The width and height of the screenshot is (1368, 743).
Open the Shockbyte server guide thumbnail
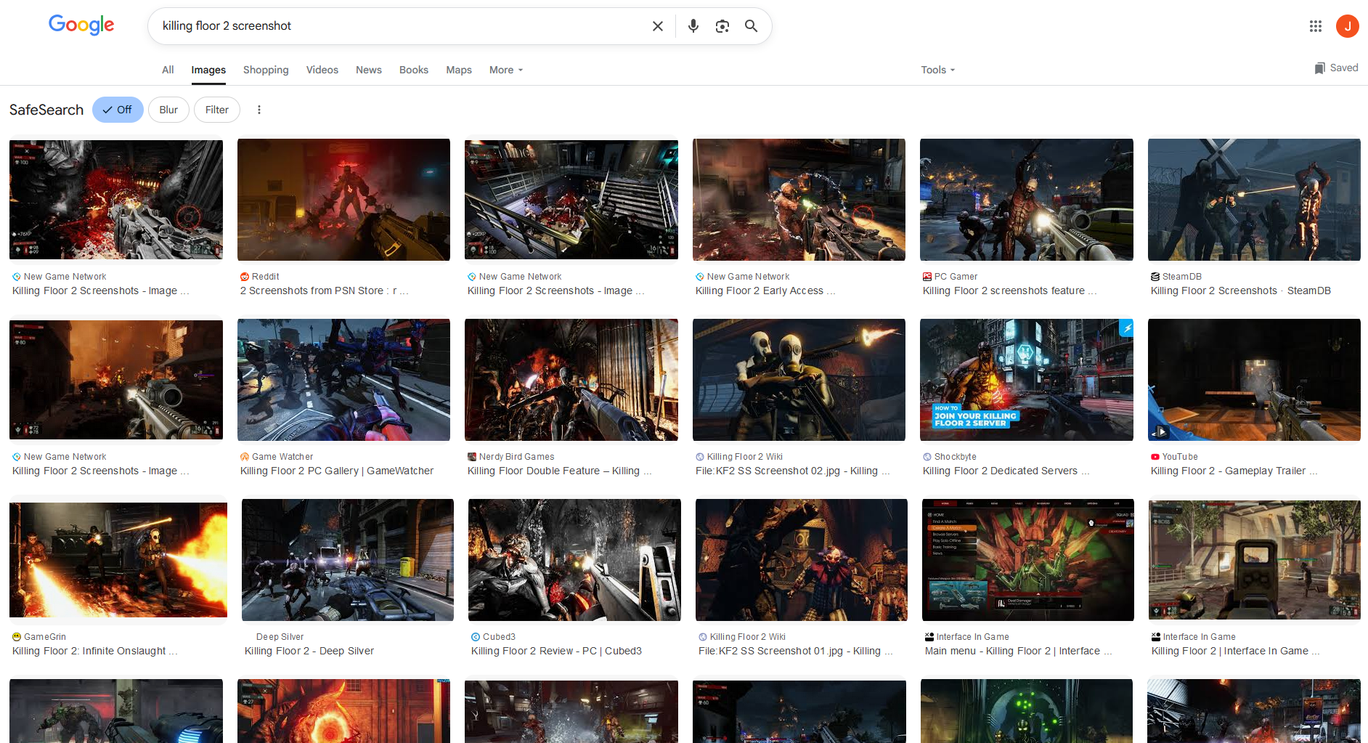tap(1027, 380)
